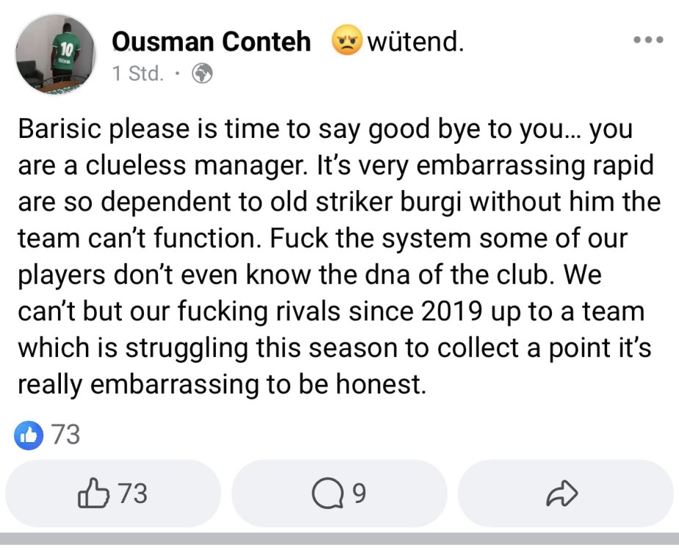This screenshot has height=550, width=679.
Task: Click the globe public audience icon
Action: (202, 74)
